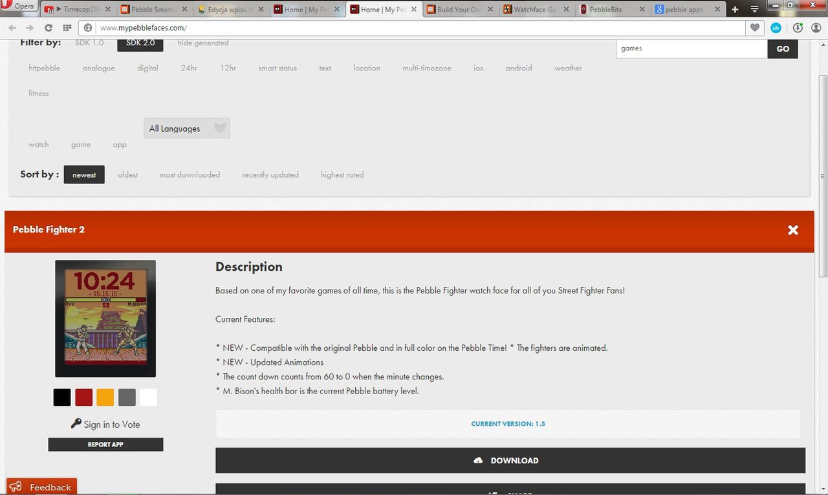
Task: Click the search field containing games
Action: [x=692, y=48]
